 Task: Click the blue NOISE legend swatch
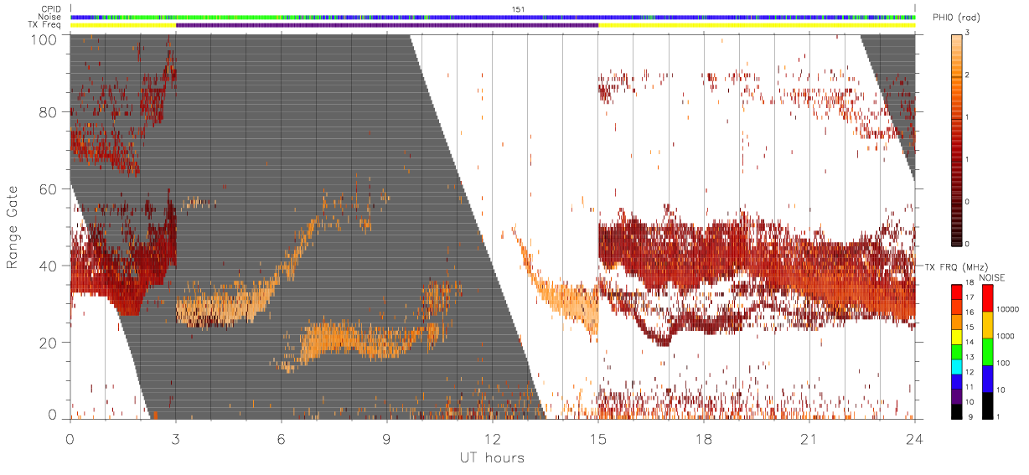point(986,378)
